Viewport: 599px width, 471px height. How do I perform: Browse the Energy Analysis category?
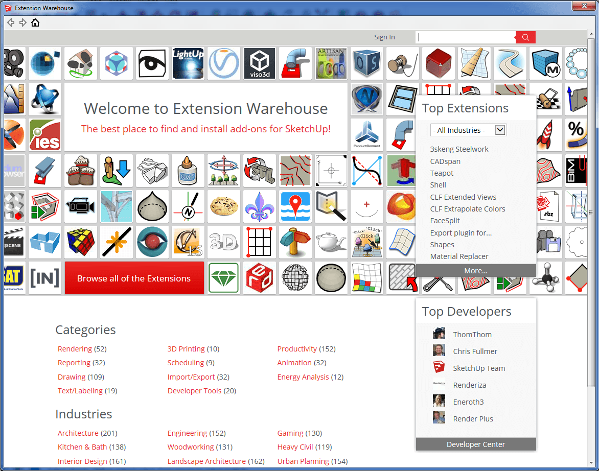[303, 377]
